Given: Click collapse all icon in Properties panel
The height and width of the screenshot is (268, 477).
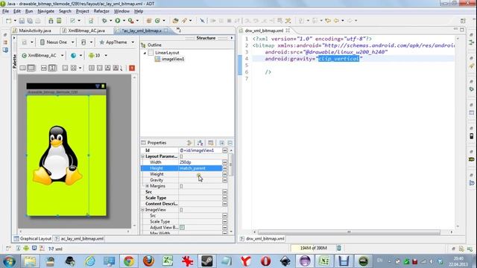Looking at the screenshot, I should [230, 143].
